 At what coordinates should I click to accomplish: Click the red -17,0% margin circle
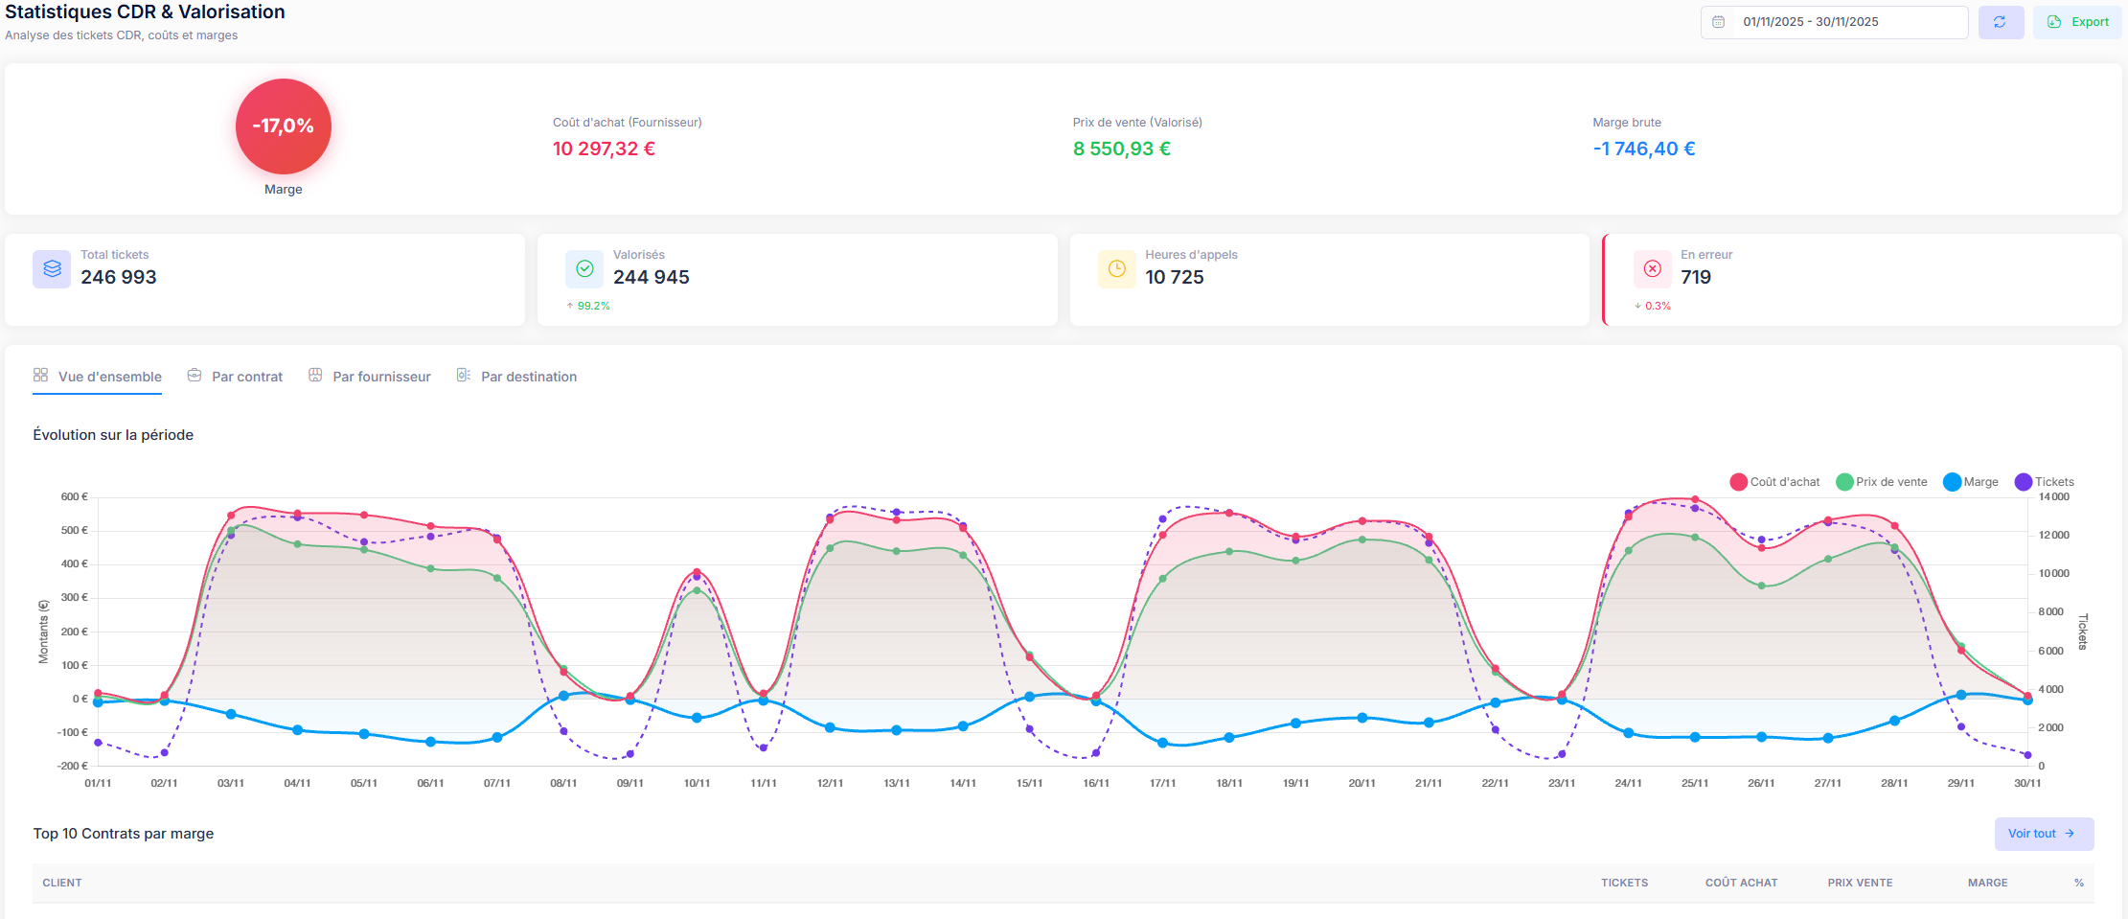(284, 126)
